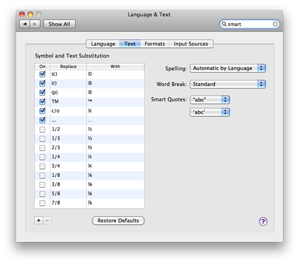Click the Show All button
This screenshot has height=264, width=299.
59,24
